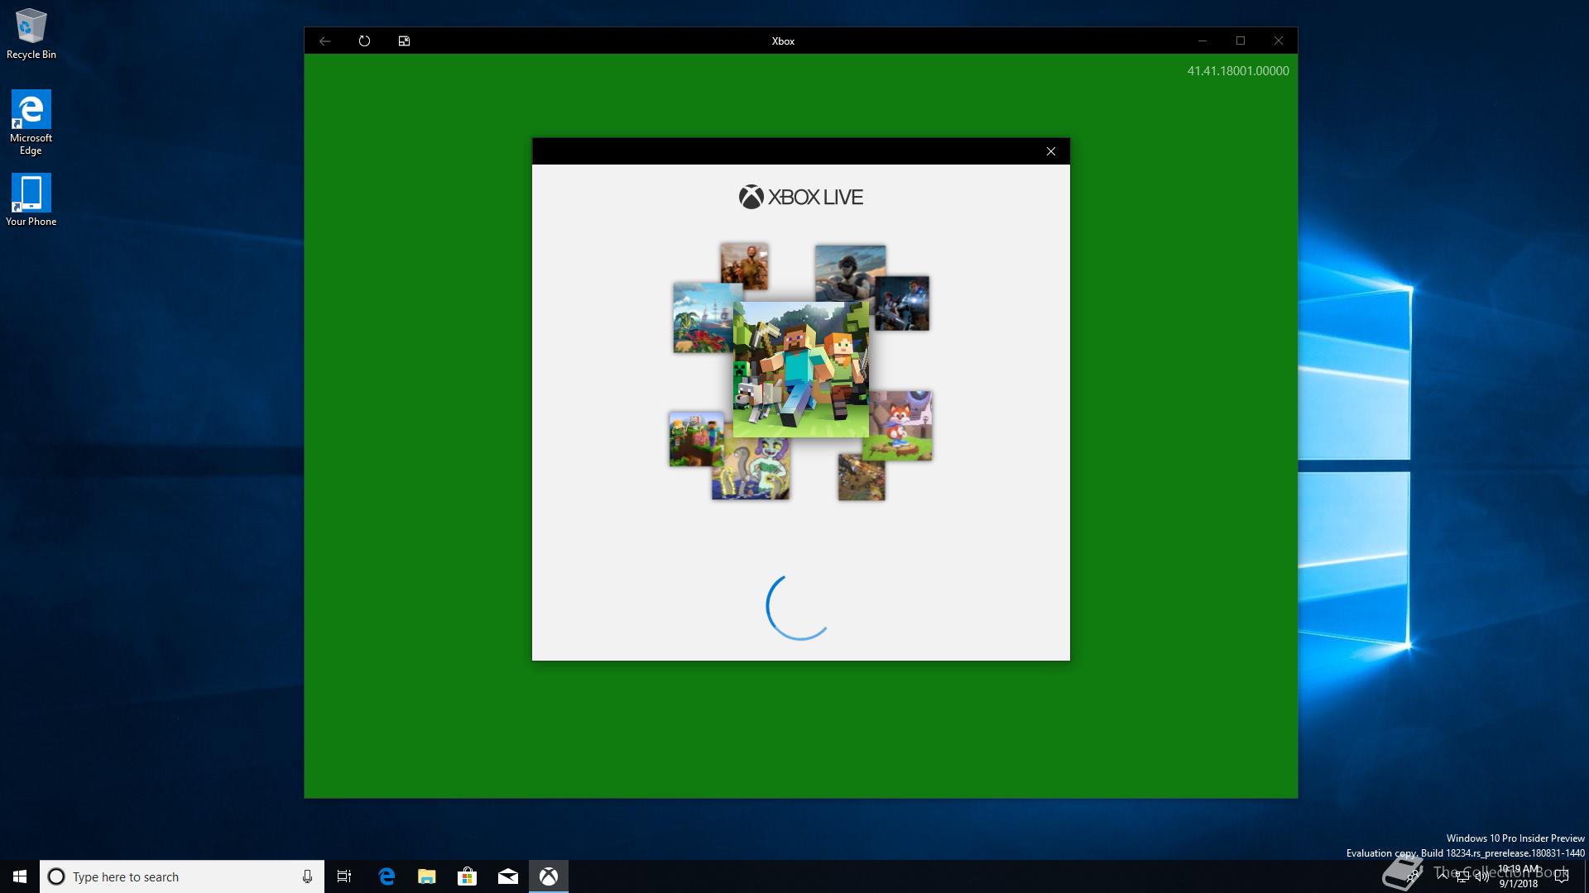Click the Cortana microphone icon
The image size is (1589, 893).
tap(307, 876)
